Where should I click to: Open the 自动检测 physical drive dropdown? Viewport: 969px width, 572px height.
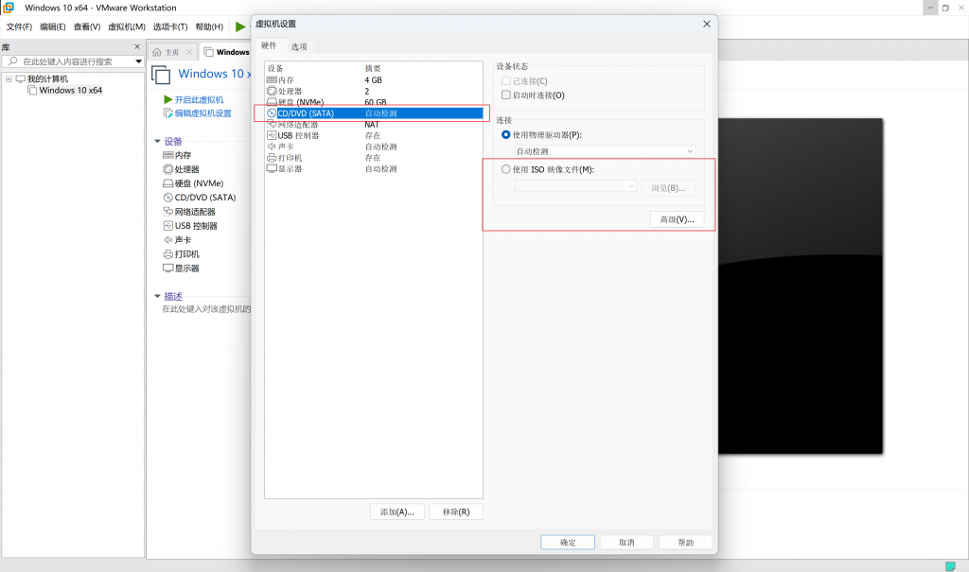(x=604, y=151)
